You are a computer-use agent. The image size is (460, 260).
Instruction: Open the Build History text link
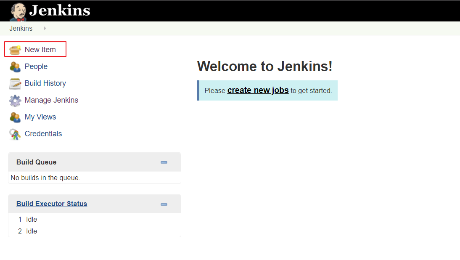click(x=45, y=83)
